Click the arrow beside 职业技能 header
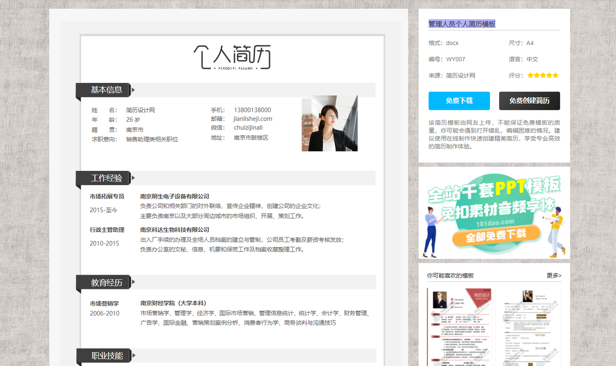Image resolution: width=616 pixels, height=366 pixels. [x=134, y=355]
